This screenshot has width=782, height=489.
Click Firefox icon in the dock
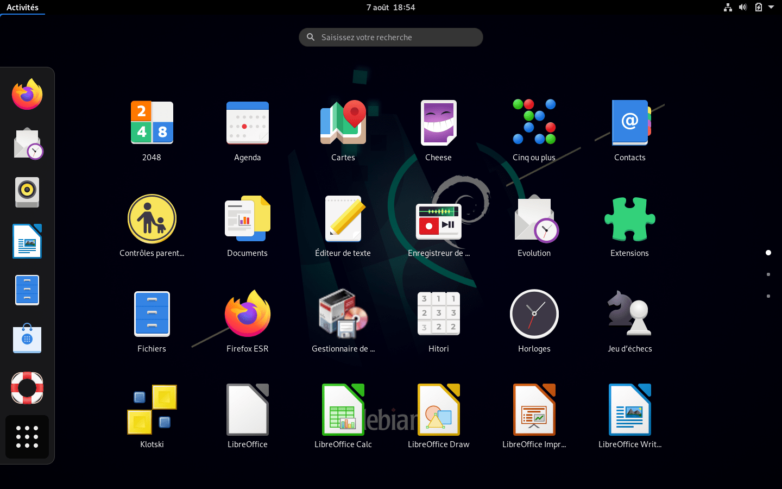(27, 95)
